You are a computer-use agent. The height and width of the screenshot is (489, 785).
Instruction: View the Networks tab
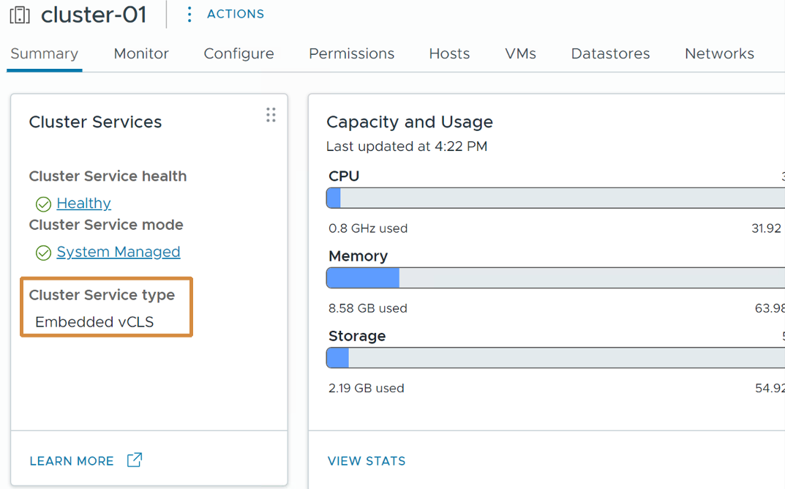click(x=719, y=53)
